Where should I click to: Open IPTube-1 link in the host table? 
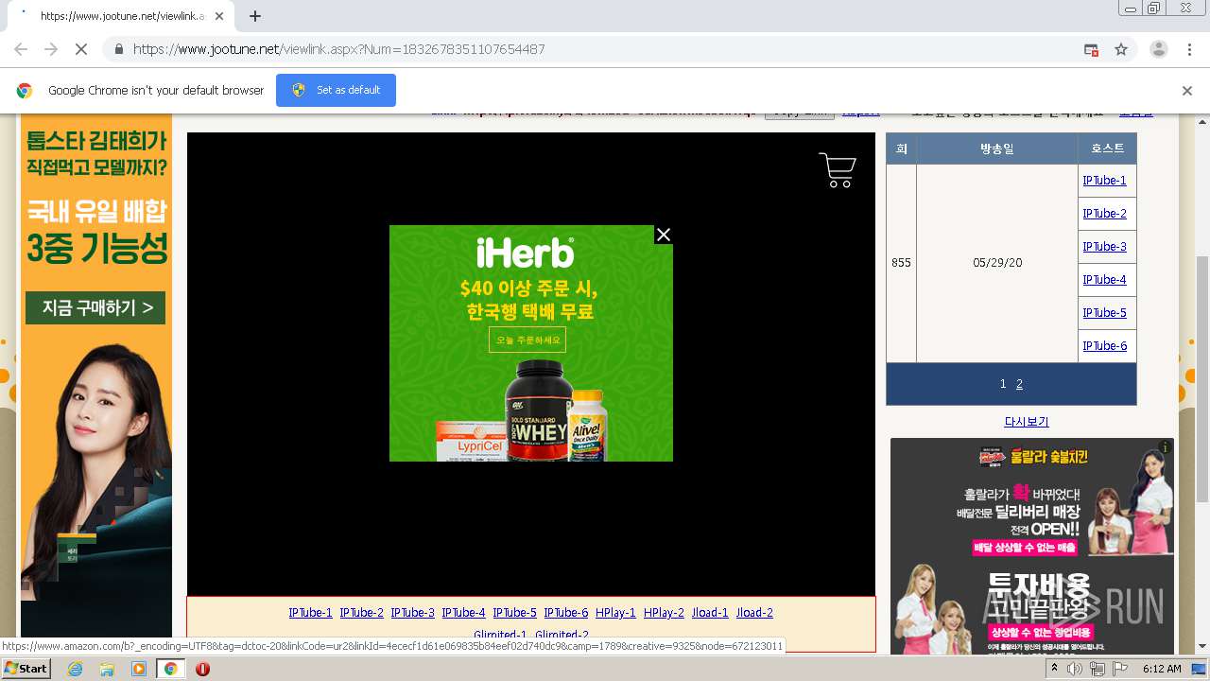click(x=1104, y=181)
